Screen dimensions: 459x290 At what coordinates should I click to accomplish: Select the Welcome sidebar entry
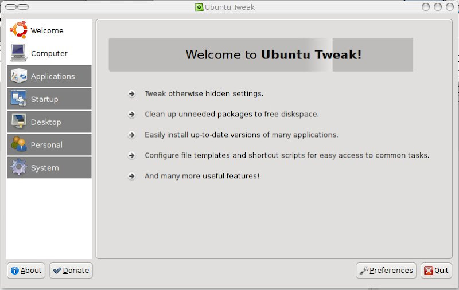pyautogui.click(x=49, y=30)
